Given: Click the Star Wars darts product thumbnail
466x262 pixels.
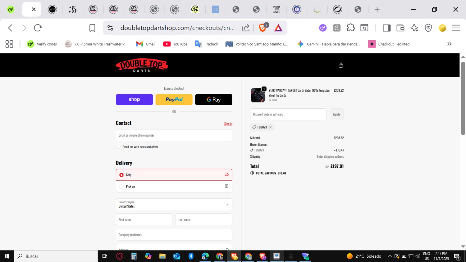Looking at the screenshot, I should (258, 95).
